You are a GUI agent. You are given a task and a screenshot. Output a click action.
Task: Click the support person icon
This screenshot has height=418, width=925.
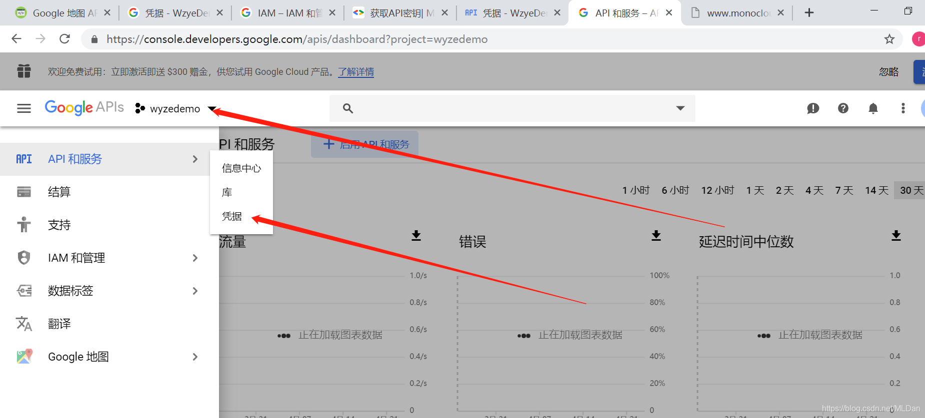point(24,225)
